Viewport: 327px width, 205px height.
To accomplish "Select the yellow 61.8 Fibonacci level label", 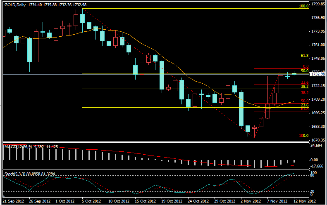I will point(305,56).
